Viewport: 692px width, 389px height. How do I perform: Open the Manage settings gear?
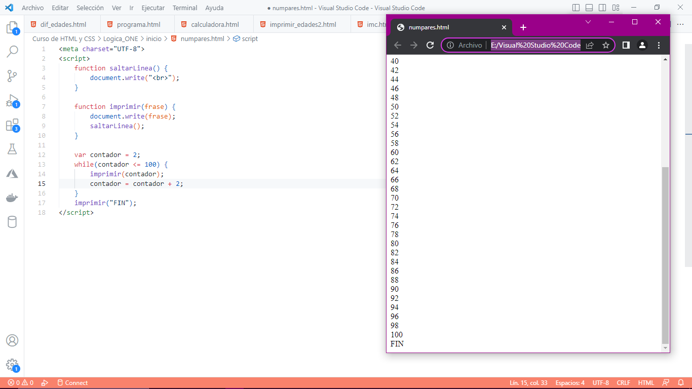coord(12,365)
